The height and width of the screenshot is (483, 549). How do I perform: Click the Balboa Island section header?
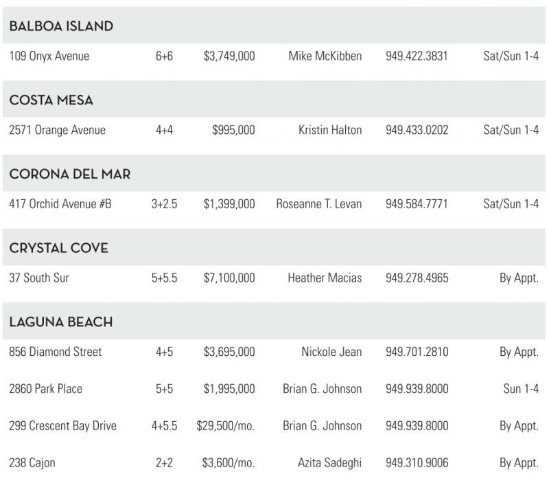[x=61, y=26]
